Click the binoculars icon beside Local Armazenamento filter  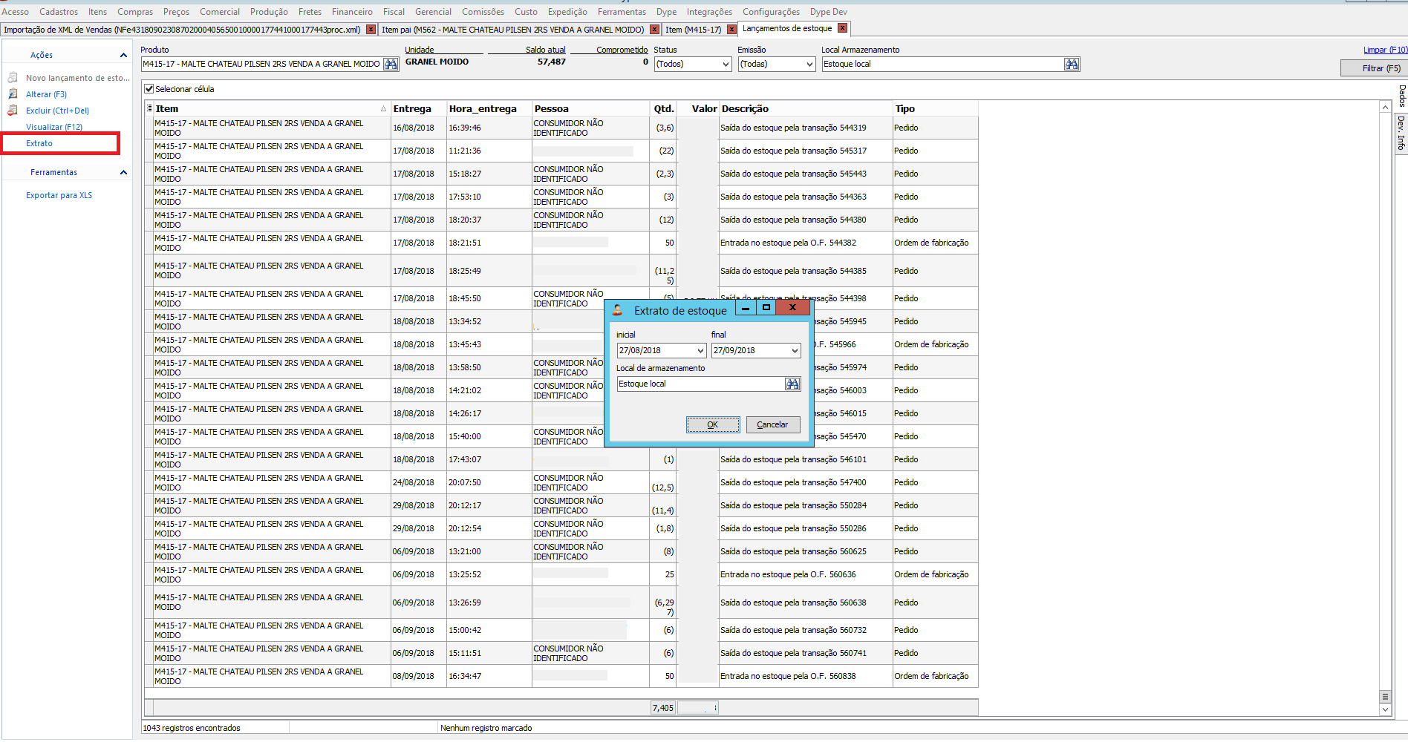(x=1072, y=65)
